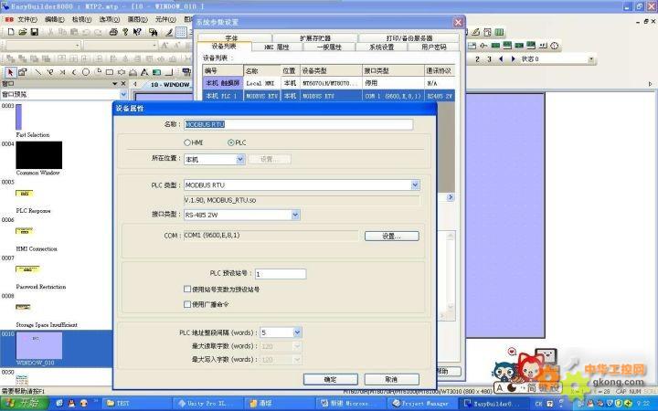Click the clock timer object icon
The image size is (658, 411).
tap(555, 46)
